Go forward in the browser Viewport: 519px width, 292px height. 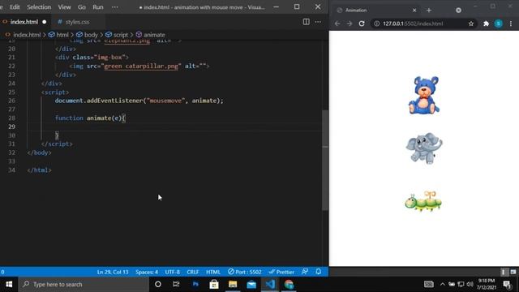[x=350, y=24]
